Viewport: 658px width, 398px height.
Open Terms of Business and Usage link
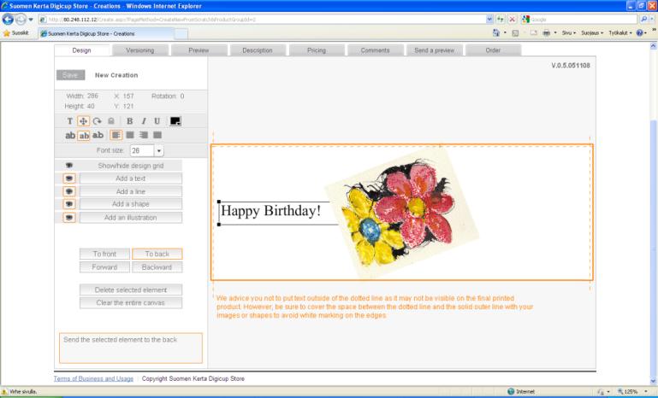point(93,378)
